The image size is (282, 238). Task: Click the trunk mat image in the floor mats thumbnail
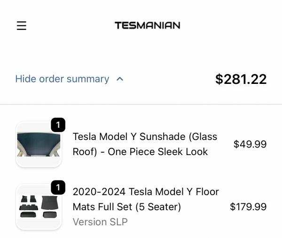[49, 203]
